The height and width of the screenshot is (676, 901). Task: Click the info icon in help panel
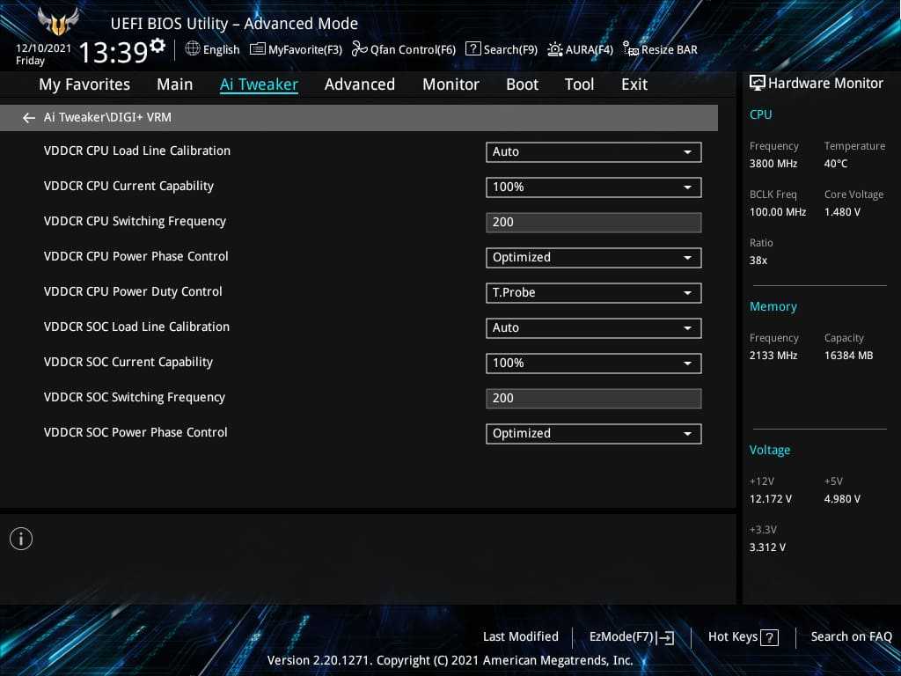tap(21, 539)
